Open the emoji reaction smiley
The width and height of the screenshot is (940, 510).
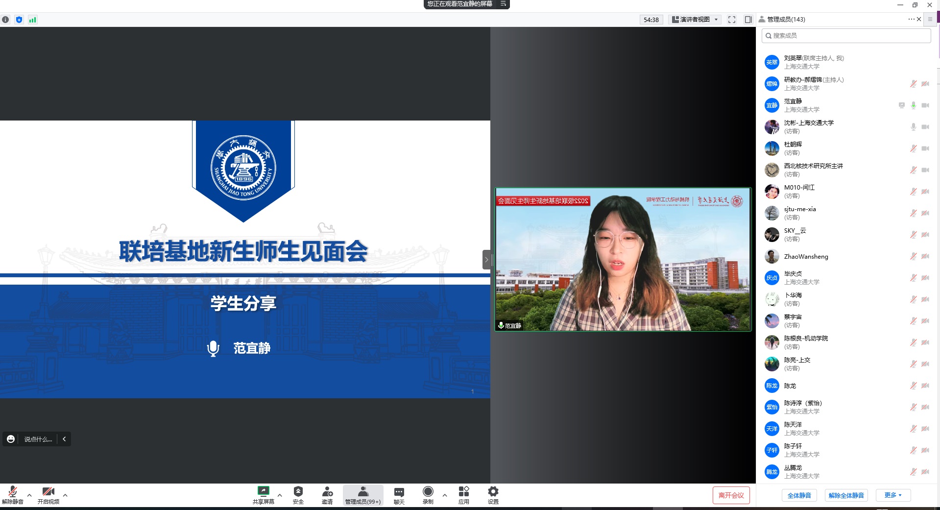[11, 439]
